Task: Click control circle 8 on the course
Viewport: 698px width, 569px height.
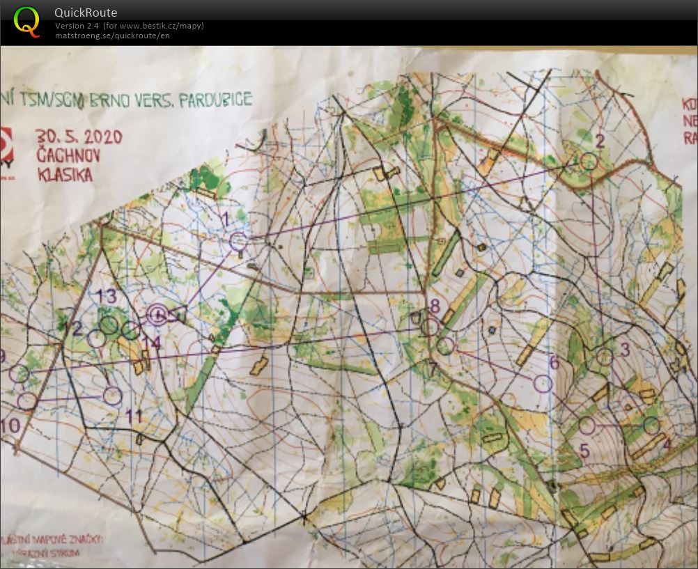Action: 431,327
